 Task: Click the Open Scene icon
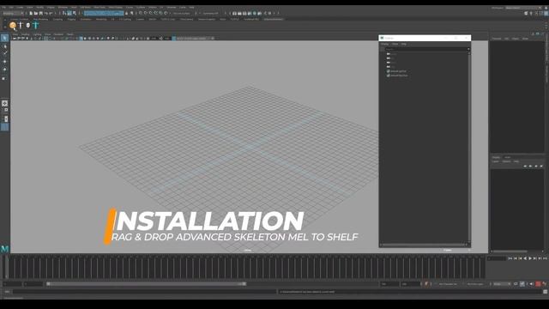[36, 14]
